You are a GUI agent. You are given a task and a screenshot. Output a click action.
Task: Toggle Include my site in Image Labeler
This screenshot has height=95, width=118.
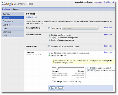pyautogui.click(x=49, y=46)
